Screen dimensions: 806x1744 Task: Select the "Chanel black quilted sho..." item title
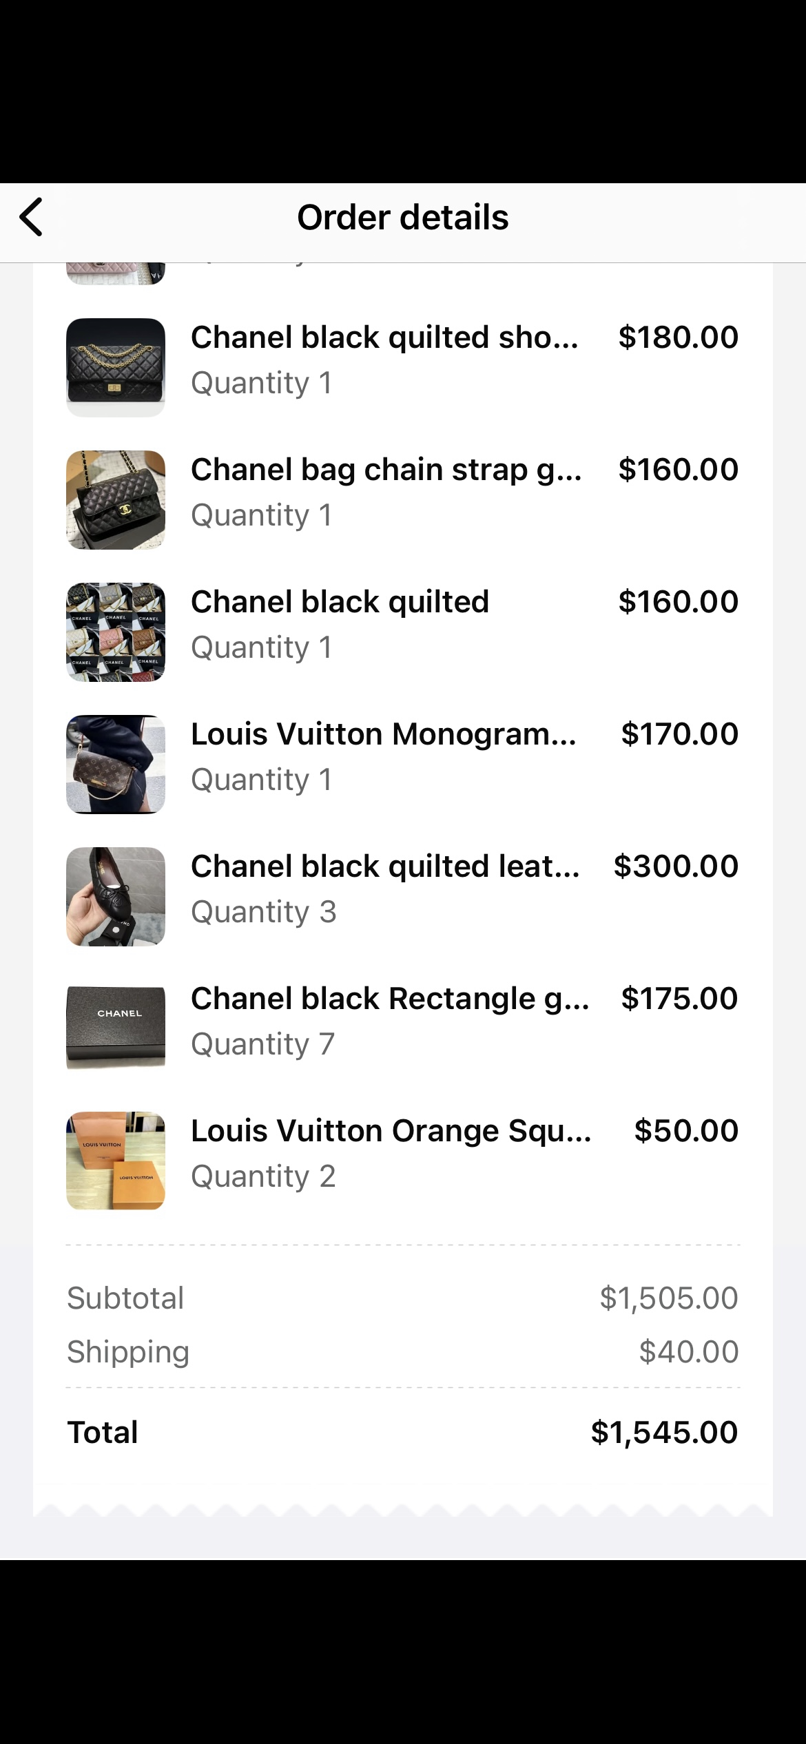[384, 338]
